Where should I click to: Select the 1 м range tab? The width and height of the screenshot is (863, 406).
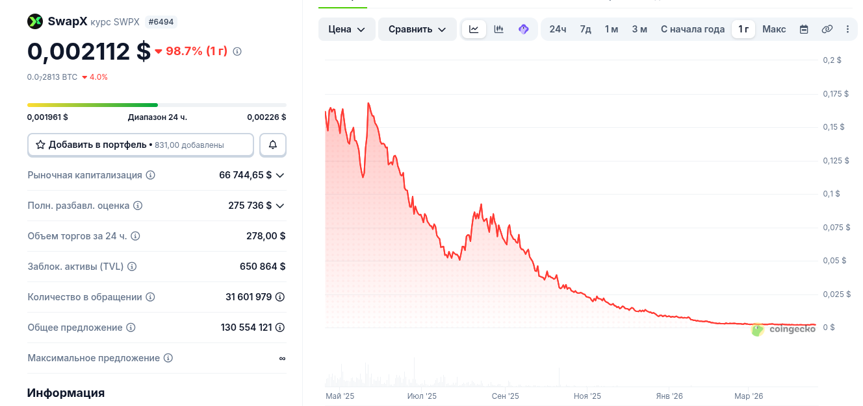click(612, 29)
